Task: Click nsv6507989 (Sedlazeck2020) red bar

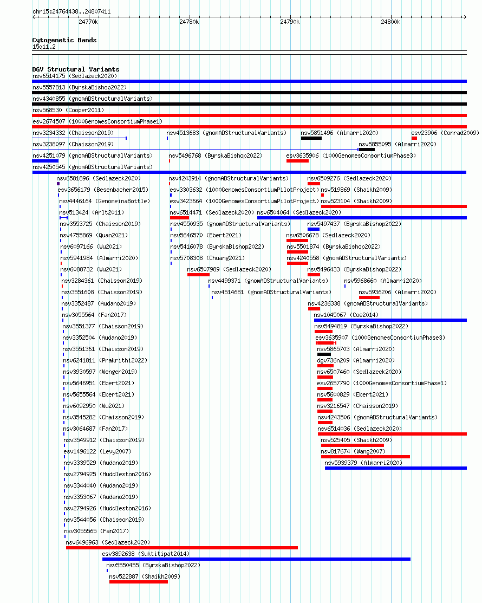Action: tap(198, 275)
